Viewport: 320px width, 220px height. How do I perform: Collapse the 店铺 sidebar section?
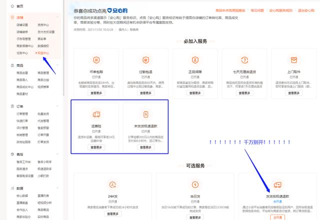(x=58, y=17)
